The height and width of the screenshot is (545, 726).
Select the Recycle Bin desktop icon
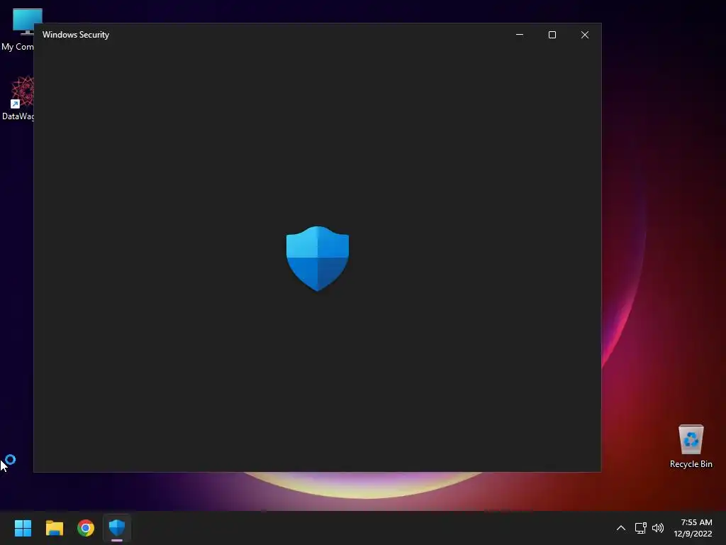[691, 446]
